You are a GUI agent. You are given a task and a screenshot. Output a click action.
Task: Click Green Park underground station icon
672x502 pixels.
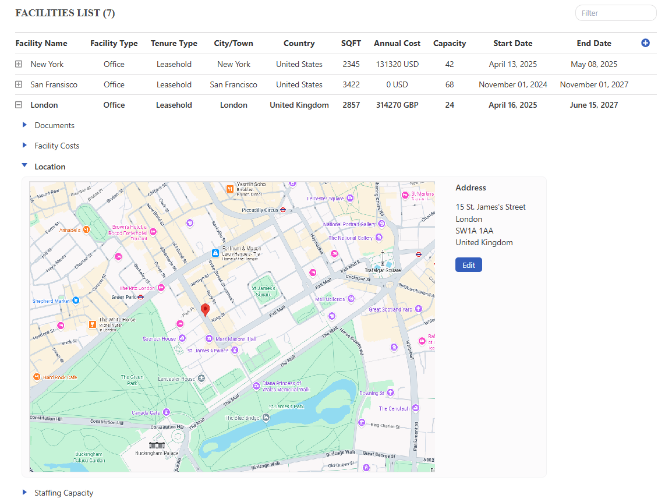(141, 297)
